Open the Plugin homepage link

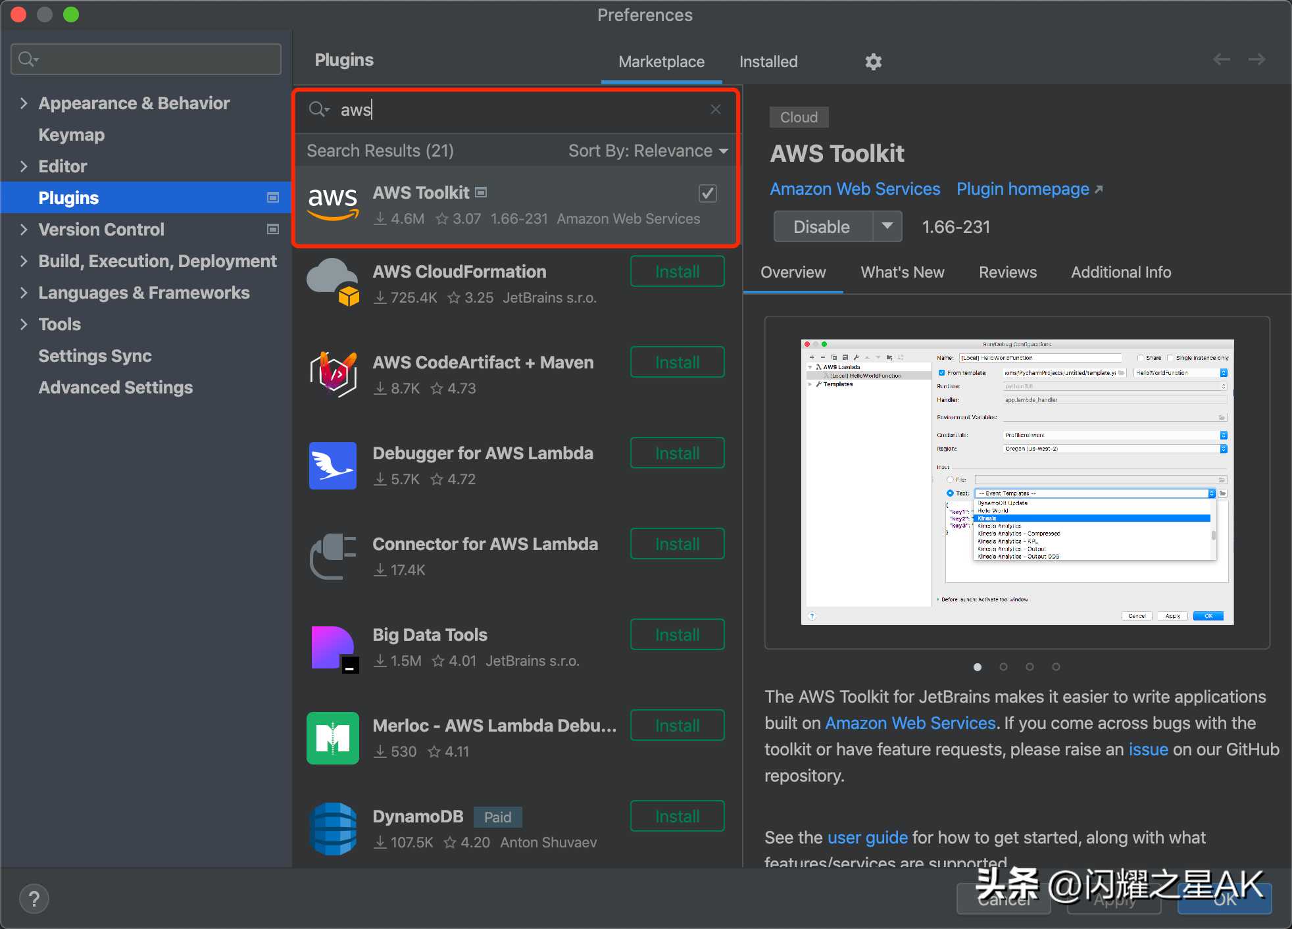pos(1030,189)
